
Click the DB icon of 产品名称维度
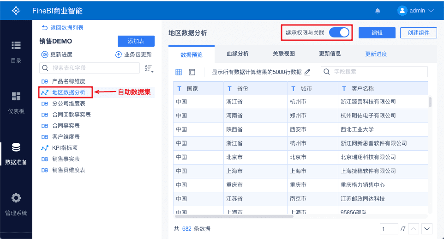tap(45, 82)
